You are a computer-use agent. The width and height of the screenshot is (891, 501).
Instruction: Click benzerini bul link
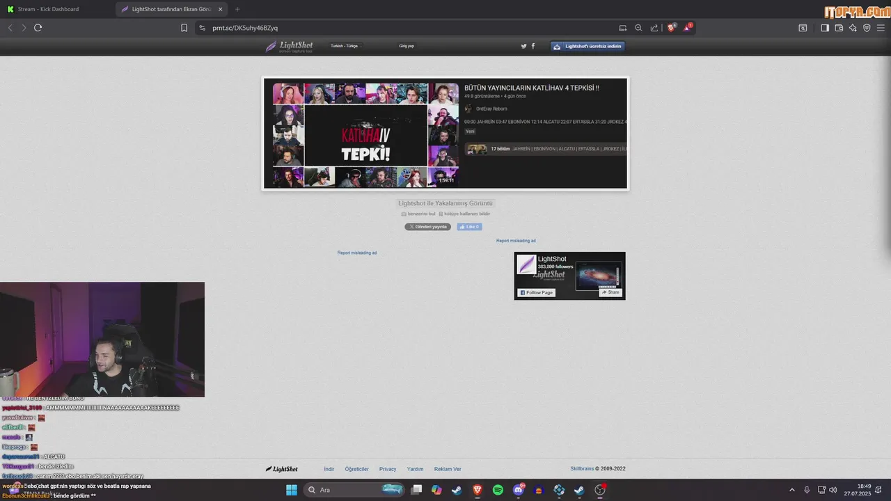pos(418,214)
